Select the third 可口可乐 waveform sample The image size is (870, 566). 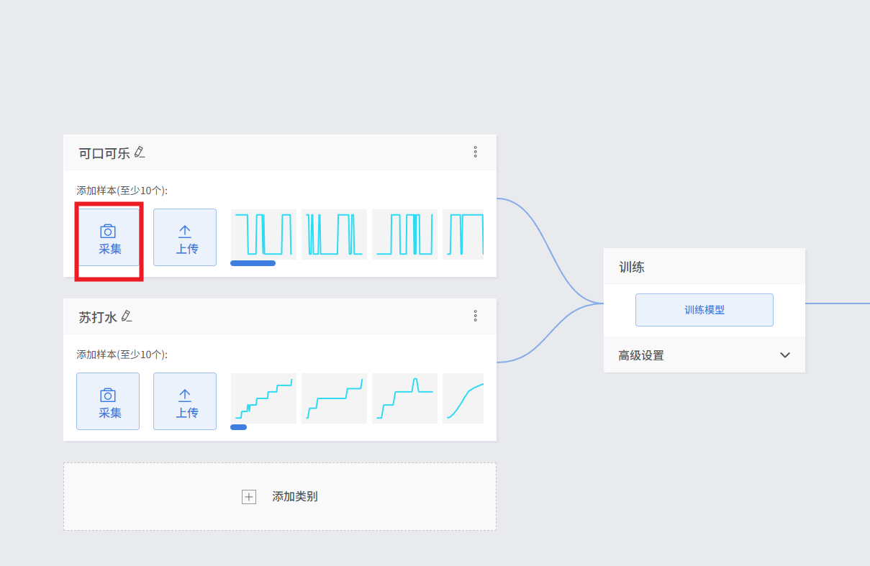404,234
